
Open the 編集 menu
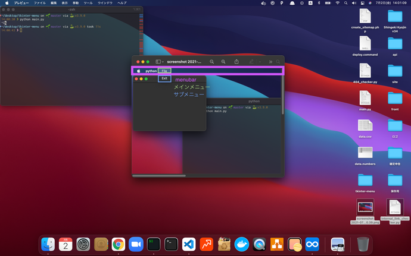pyautogui.click(x=54, y=3)
